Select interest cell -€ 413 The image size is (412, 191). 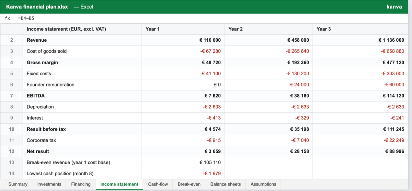tap(183, 118)
